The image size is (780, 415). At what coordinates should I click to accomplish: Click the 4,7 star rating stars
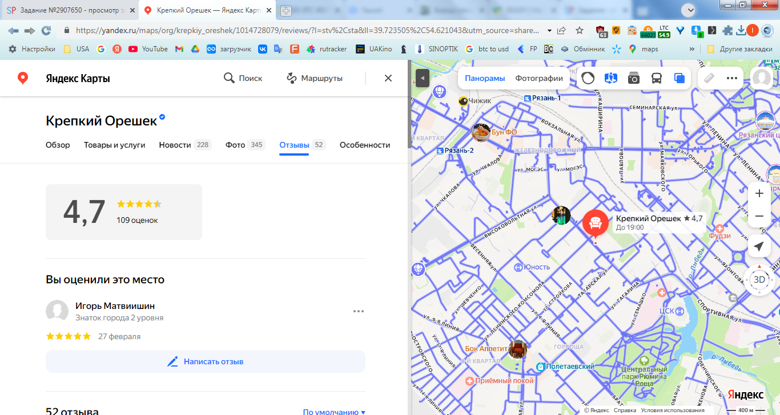click(x=139, y=204)
